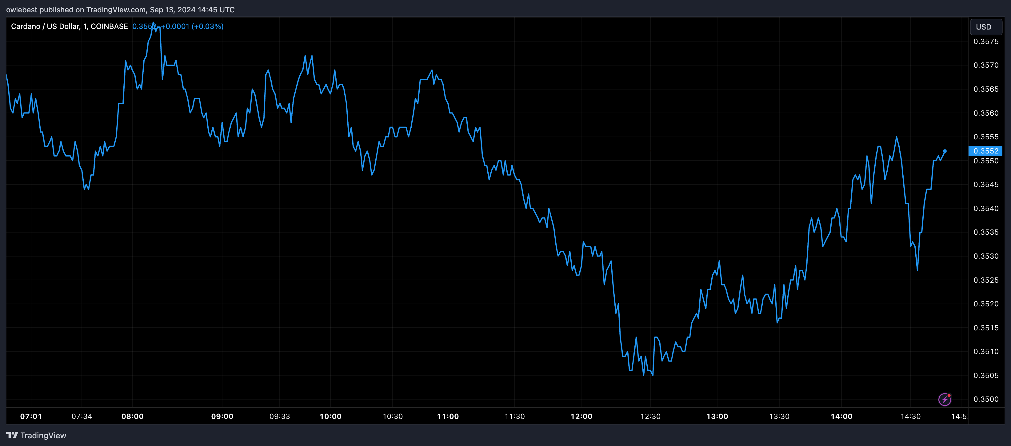Click the 0.3535 price axis label
1011x446 pixels.
click(x=986, y=232)
